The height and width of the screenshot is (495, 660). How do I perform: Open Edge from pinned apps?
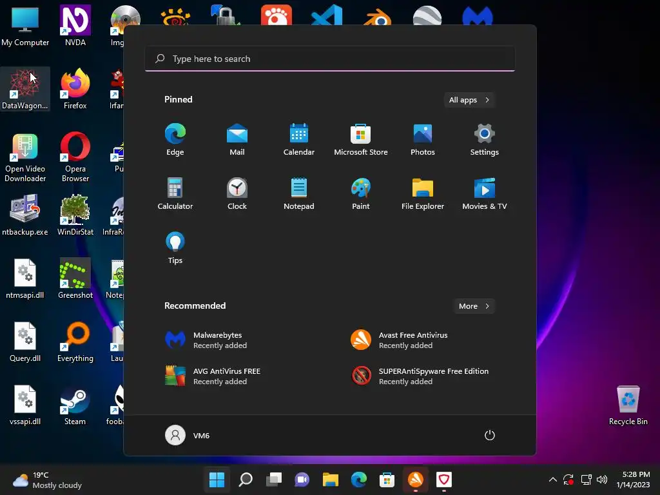(x=175, y=140)
